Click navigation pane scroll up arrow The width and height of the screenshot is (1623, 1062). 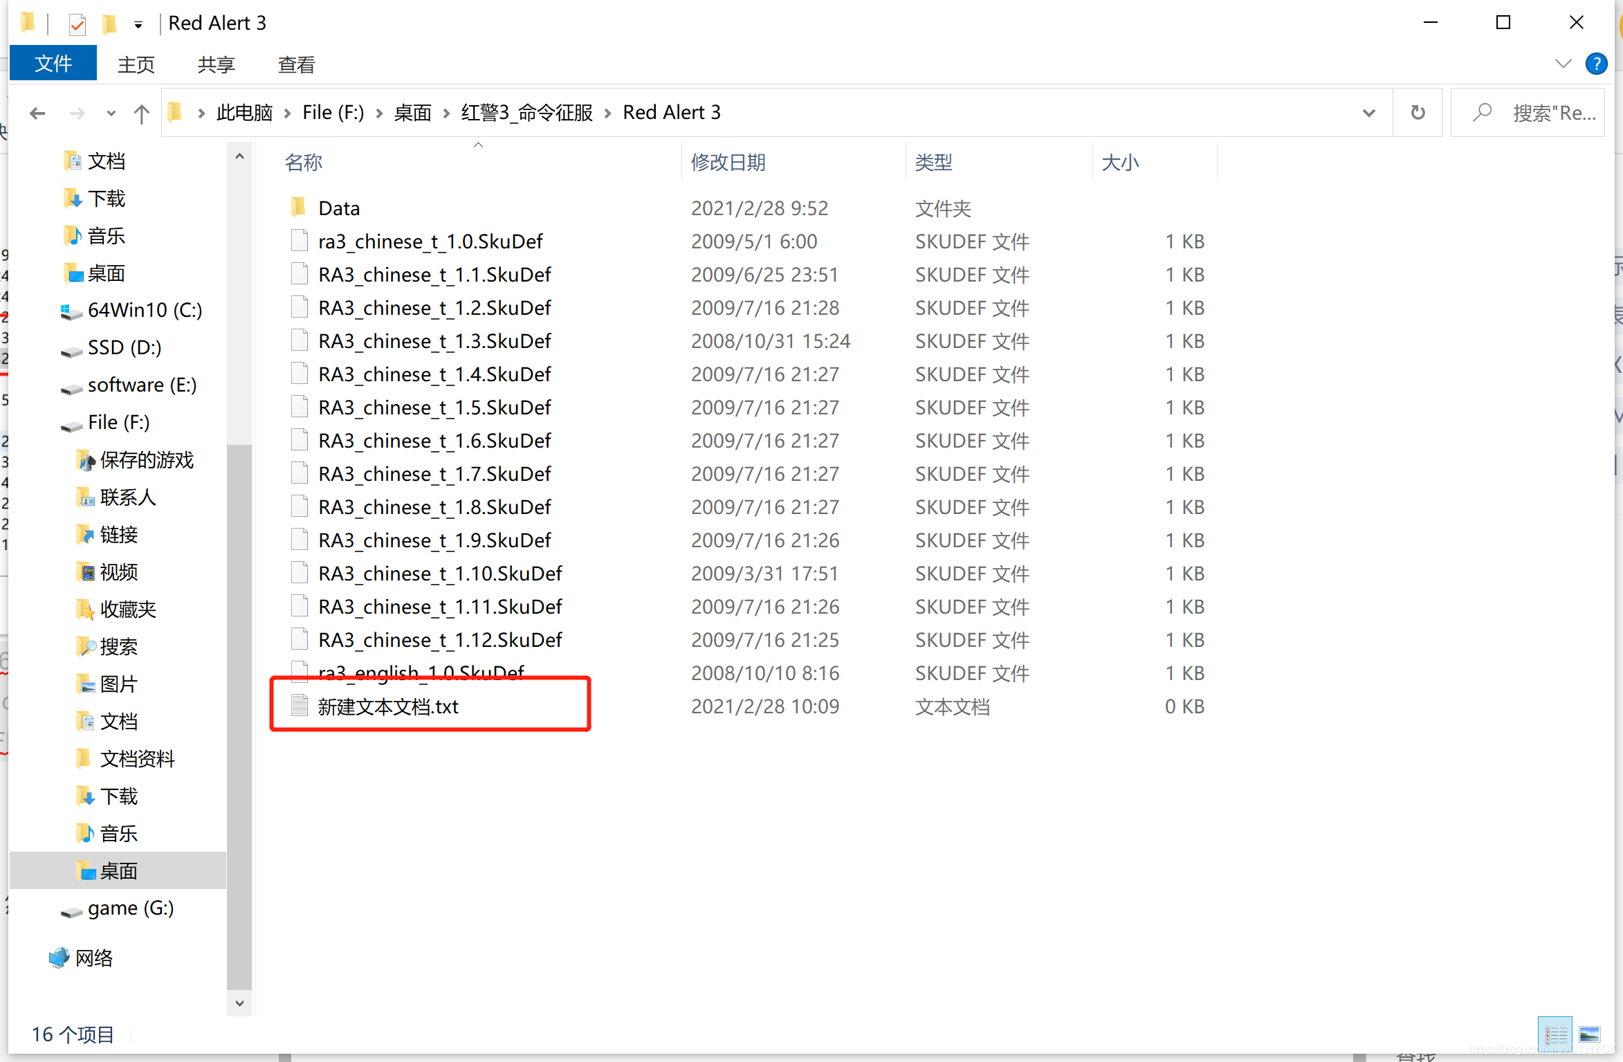[239, 156]
